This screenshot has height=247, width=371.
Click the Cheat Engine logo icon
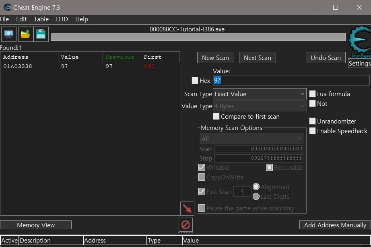[360, 41]
